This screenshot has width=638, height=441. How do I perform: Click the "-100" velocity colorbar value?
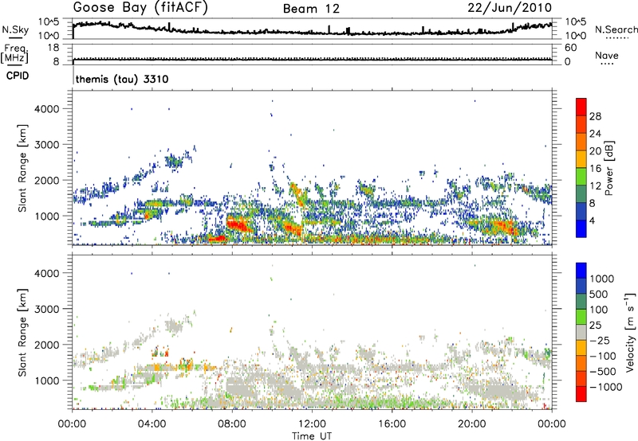(x=603, y=356)
